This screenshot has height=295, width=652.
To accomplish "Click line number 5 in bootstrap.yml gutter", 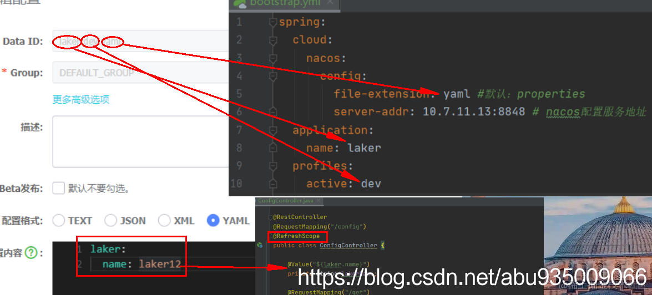I will pyautogui.click(x=239, y=94).
